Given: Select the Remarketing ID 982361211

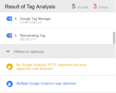Looking at the screenshot, I should 28,39.
